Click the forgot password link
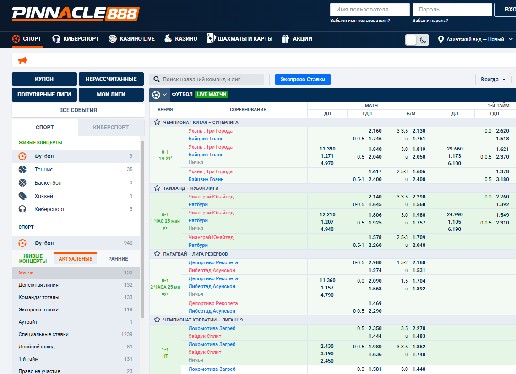516x374 pixels. 430,21
